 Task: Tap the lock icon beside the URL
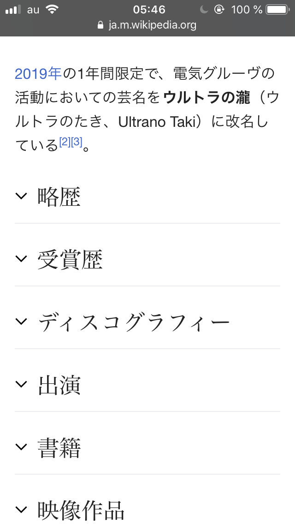click(101, 25)
